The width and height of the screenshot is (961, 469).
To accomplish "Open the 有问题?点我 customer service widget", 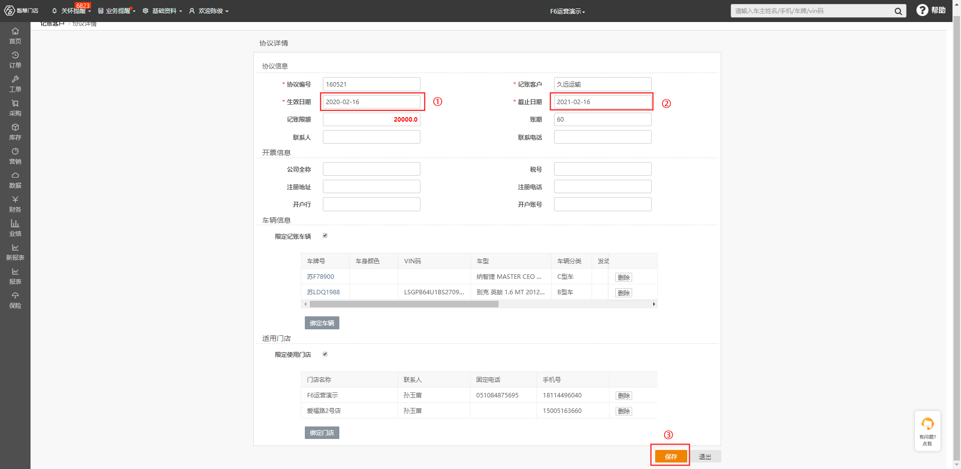I will pos(927,431).
